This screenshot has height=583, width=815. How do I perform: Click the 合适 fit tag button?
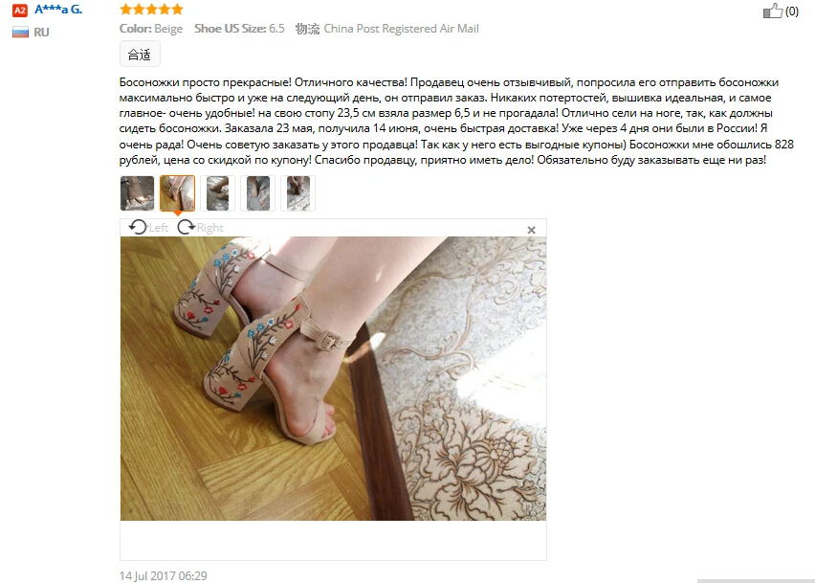tap(140, 55)
